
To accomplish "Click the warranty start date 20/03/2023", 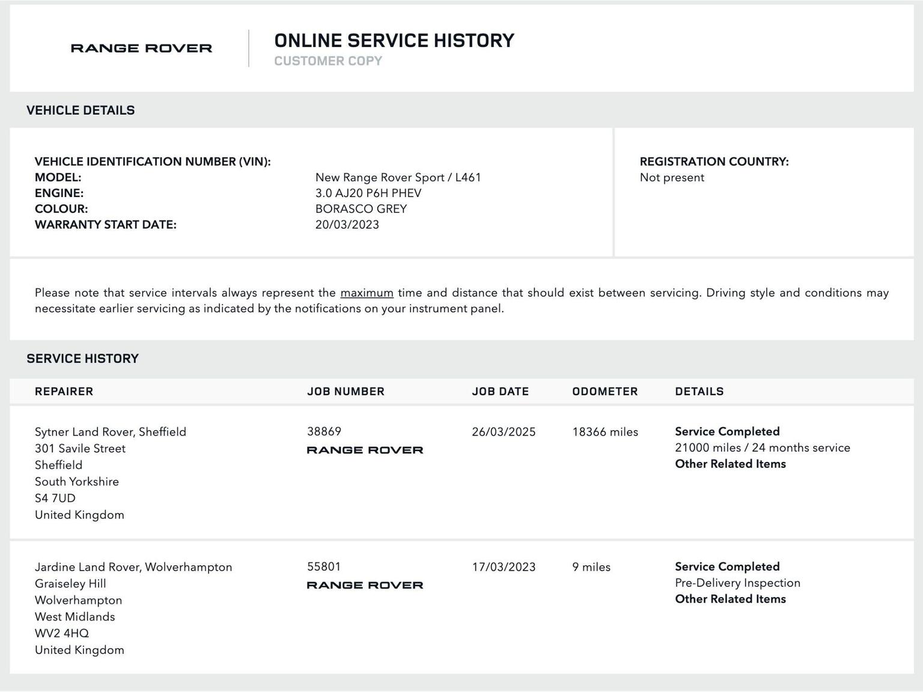I will [x=347, y=225].
